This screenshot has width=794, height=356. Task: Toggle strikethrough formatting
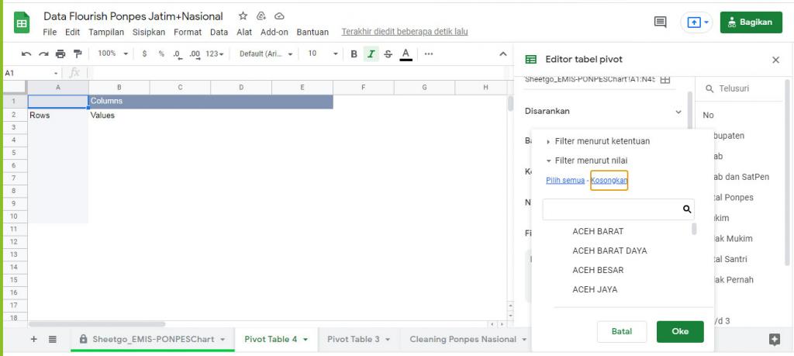click(x=388, y=54)
